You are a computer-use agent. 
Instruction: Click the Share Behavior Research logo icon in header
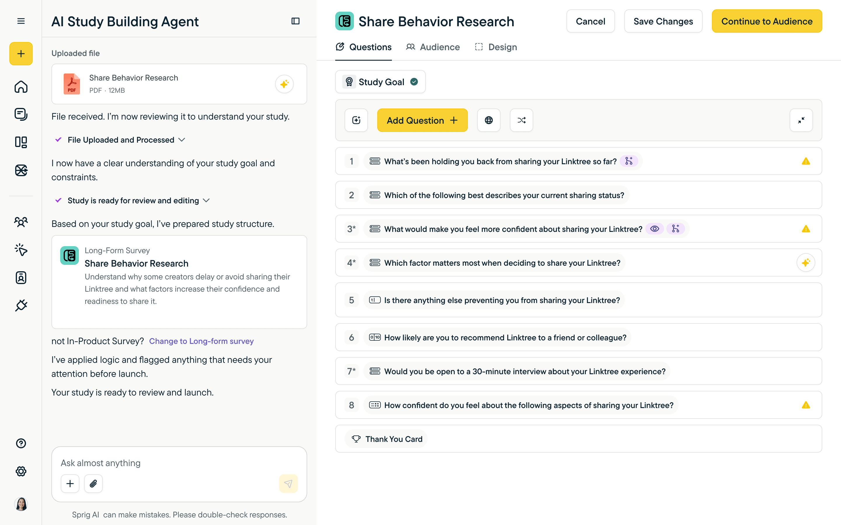point(344,21)
